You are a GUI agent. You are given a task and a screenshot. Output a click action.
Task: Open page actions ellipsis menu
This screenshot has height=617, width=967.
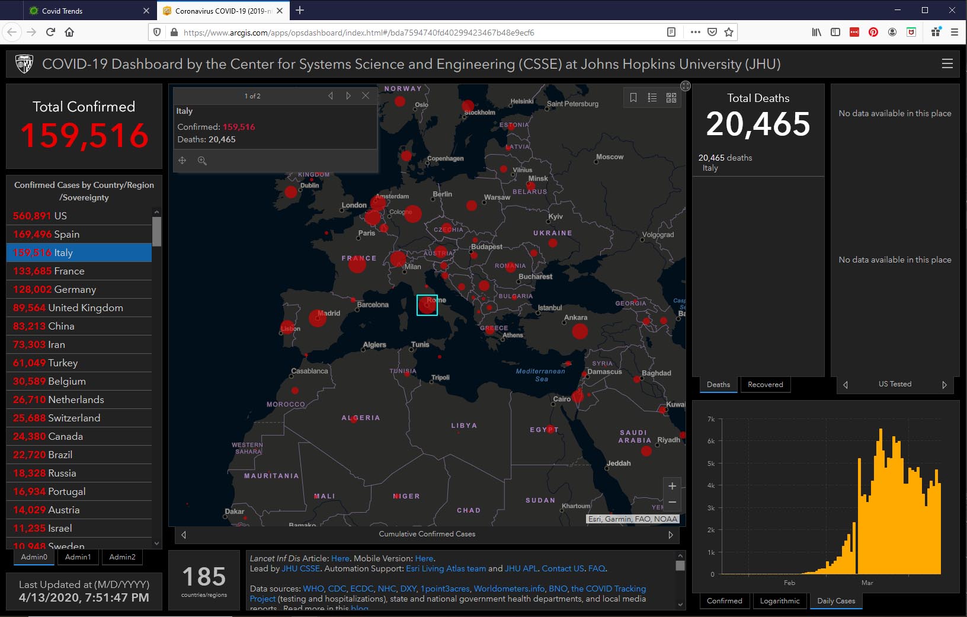[x=695, y=32]
